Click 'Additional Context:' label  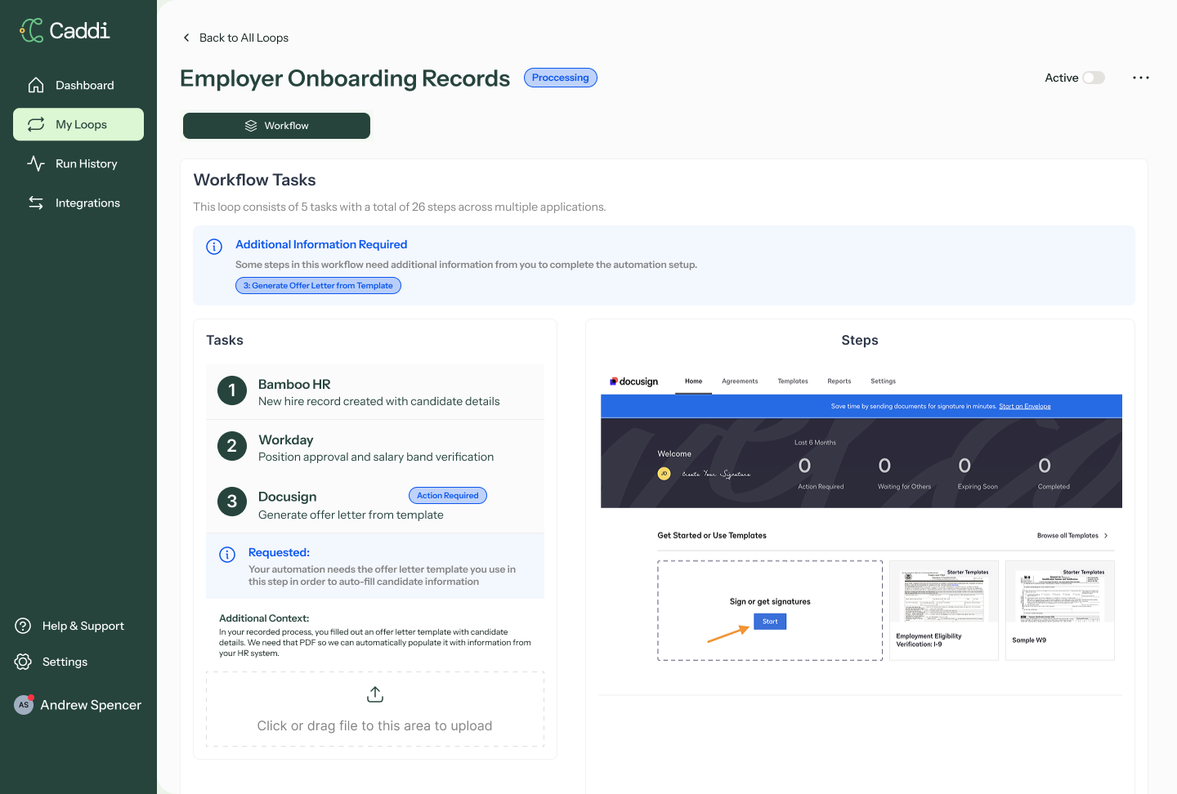point(264,618)
